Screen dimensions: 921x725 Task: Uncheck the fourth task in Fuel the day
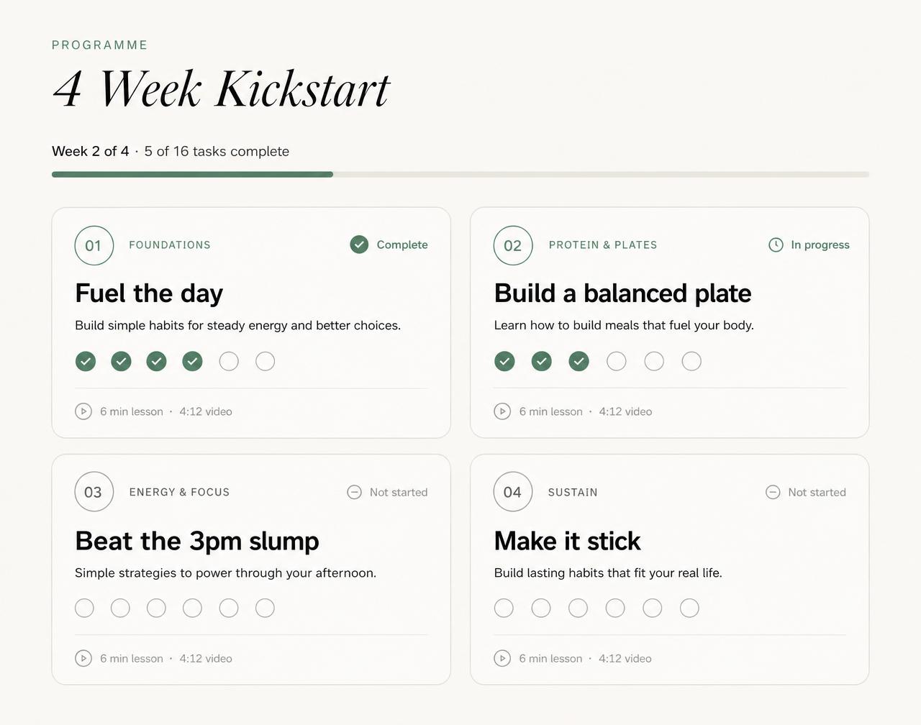coord(192,361)
